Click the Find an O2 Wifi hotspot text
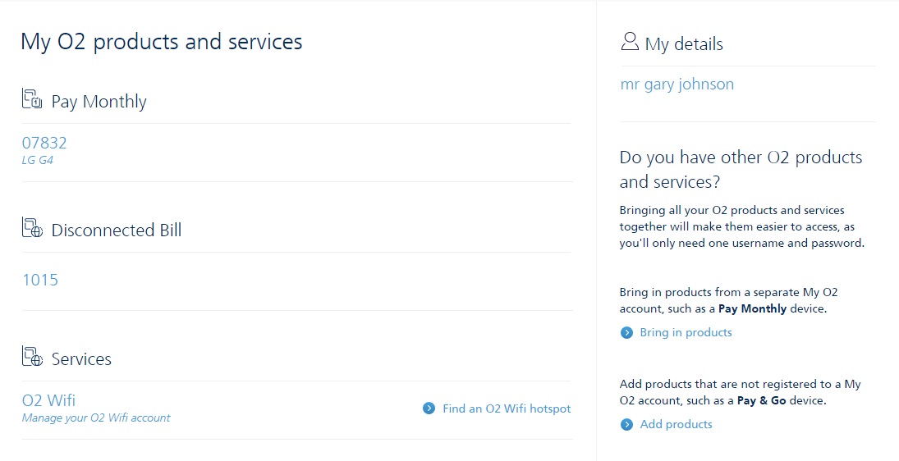 [x=507, y=408]
